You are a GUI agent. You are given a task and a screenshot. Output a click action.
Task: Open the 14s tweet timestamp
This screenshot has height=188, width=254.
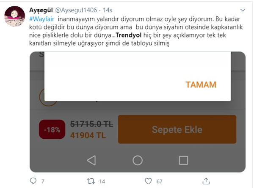pos(108,10)
